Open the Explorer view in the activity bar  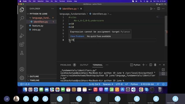[x=22, y=10]
